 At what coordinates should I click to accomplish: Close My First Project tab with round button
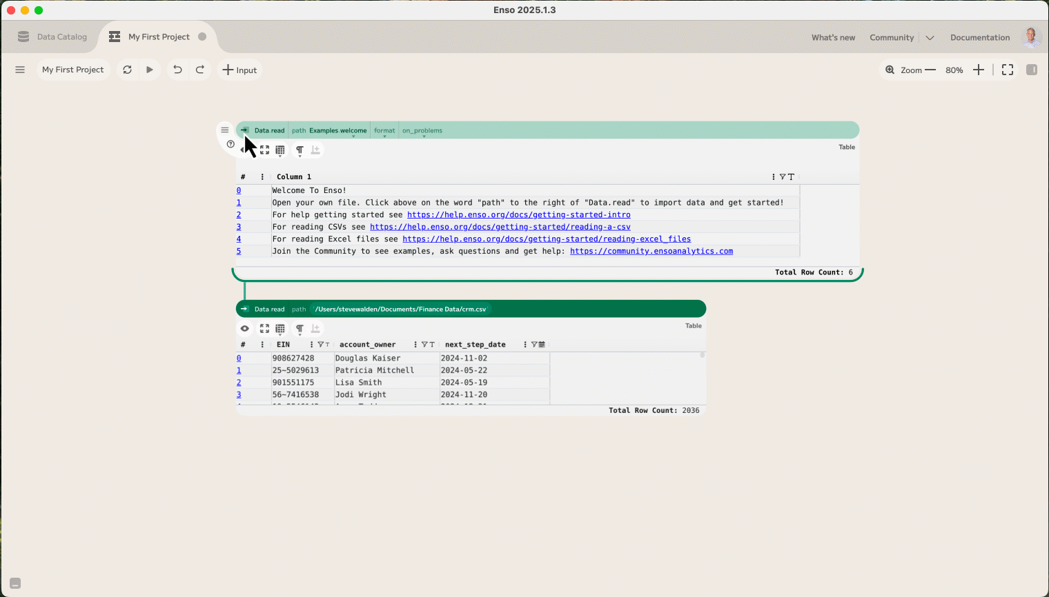202,37
